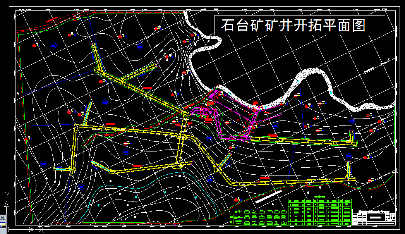405x234 pixels.
Task: Click the drawing title 石台矿矿井开拓平面图
Action: pos(293,25)
